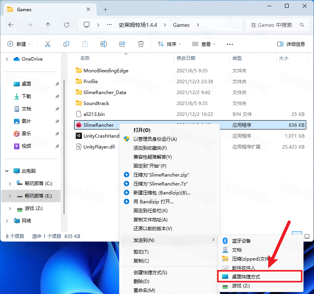Click the Delete trash can icon

pyautogui.click(x=141, y=44)
